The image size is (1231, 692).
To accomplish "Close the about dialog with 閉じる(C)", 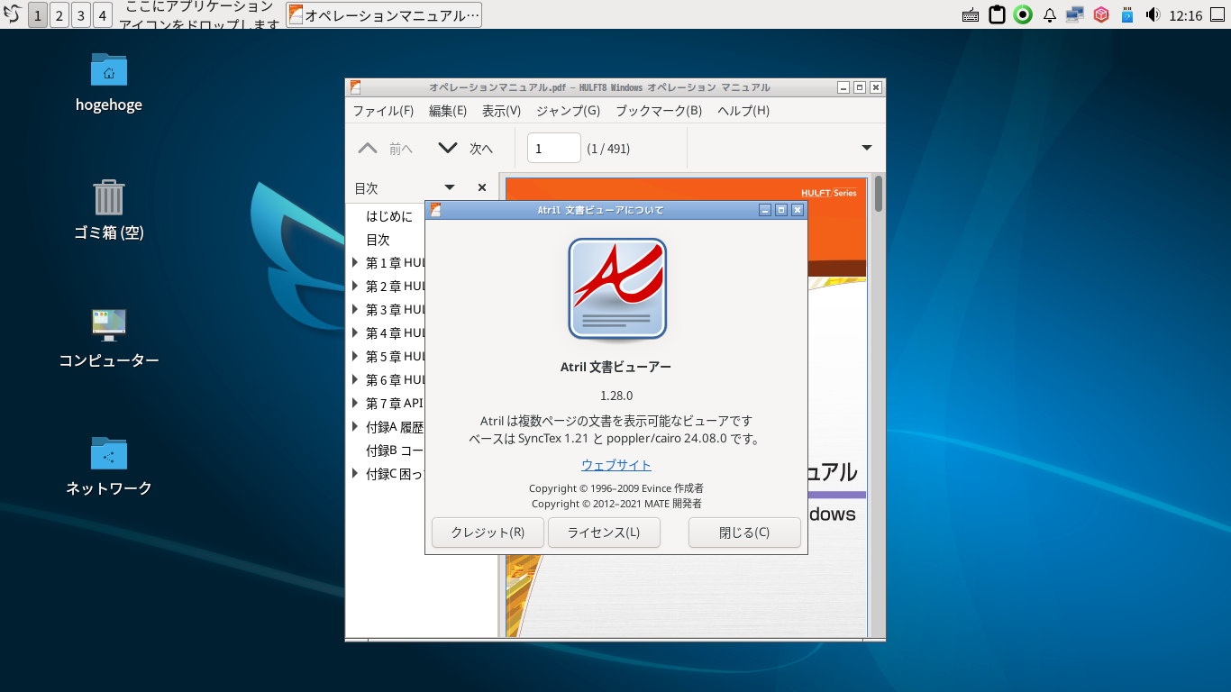I will [x=744, y=533].
